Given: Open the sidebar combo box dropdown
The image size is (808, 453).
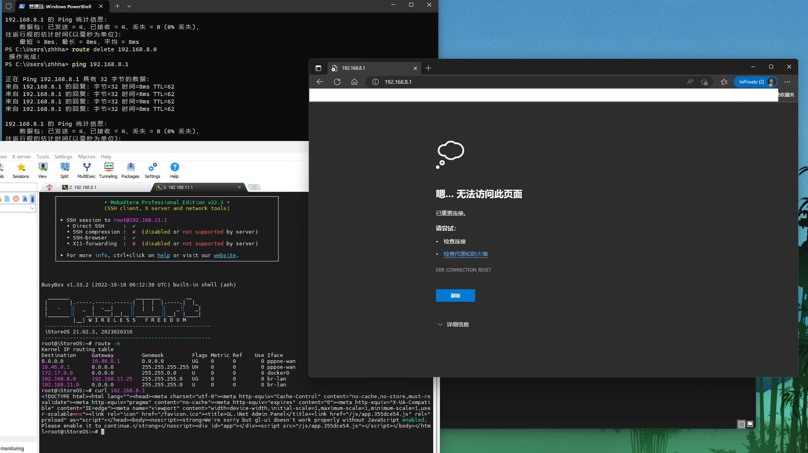Looking at the screenshot, I should (x=32, y=208).
